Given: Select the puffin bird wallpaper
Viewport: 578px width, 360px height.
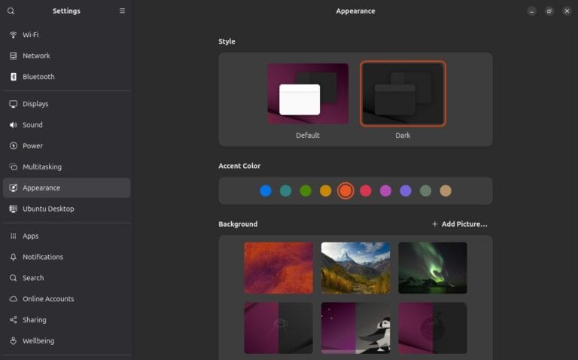Looking at the screenshot, I should (355, 328).
